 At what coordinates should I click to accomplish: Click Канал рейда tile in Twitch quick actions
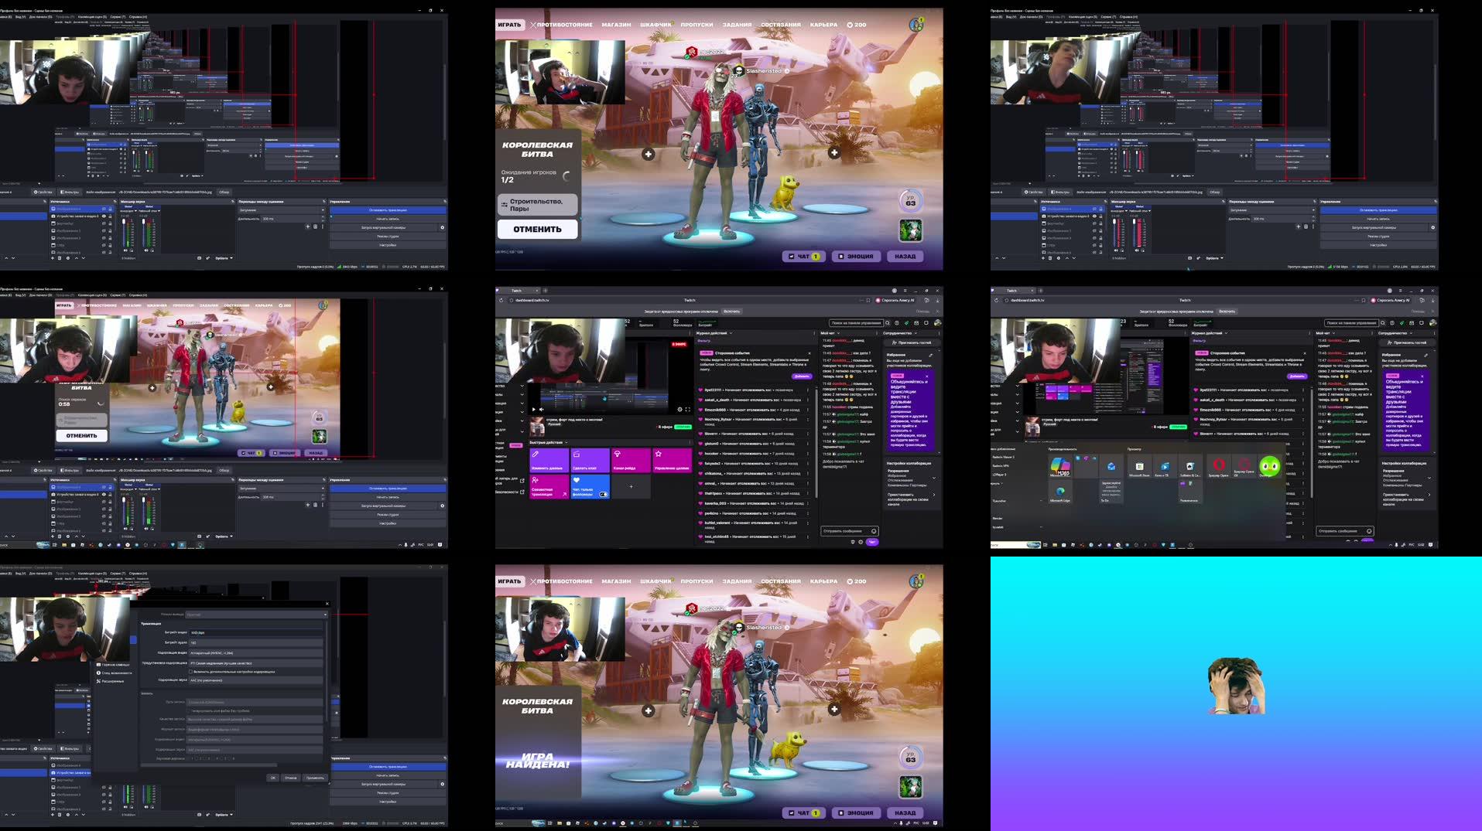pos(631,460)
